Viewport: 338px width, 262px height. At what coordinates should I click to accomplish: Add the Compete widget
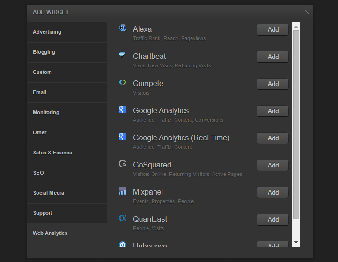point(273,84)
